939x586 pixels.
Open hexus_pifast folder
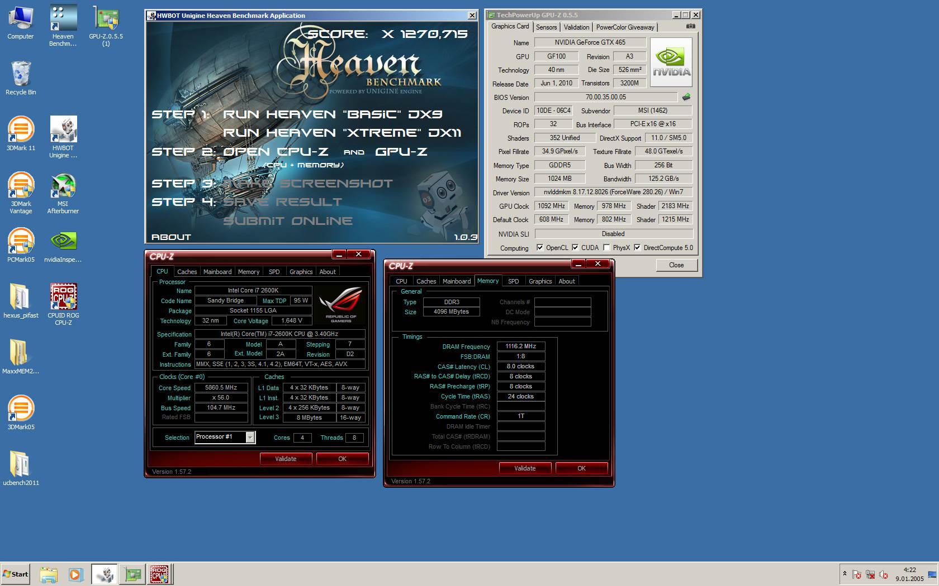21,302
